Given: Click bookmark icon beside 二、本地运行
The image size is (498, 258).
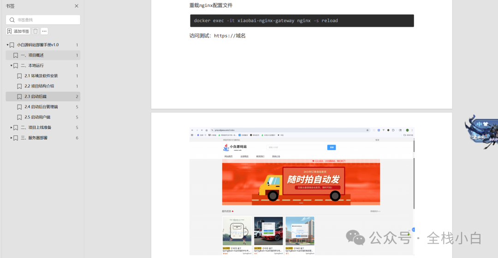Looking at the screenshot, I should click(16, 65).
